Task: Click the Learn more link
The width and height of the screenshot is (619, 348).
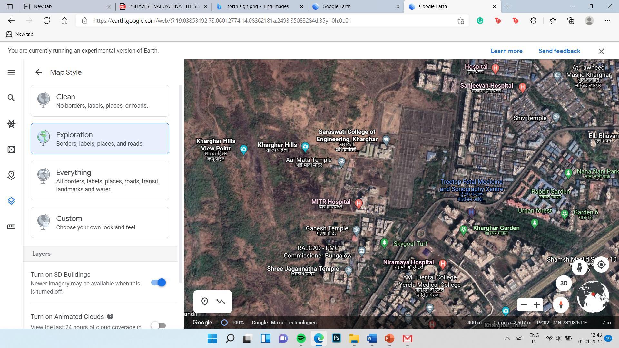Action: [x=506, y=51]
